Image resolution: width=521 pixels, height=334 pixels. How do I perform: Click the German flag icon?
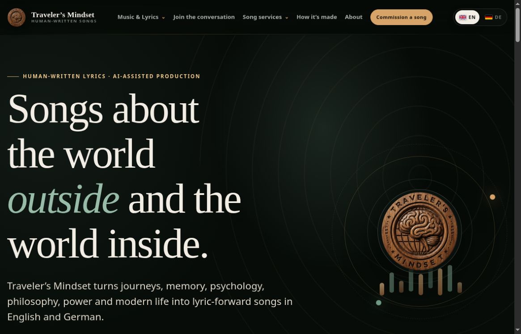(x=488, y=17)
